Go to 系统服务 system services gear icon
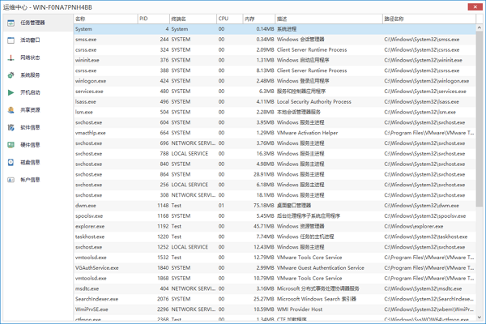This screenshot has width=486, height=324. point(11,75)
